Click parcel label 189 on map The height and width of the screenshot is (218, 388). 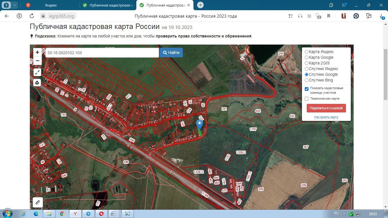tap(126, 162)
